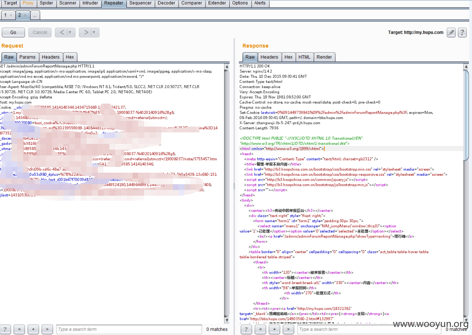Switch to Decoder tab
This screenshot has width=472, height=335.
coord(166,3)
